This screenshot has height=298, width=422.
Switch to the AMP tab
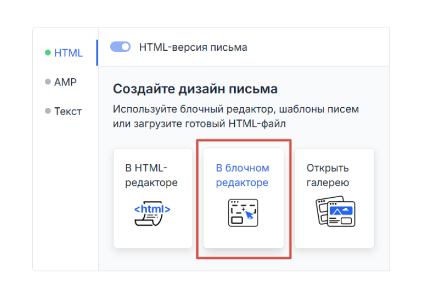tap(65, 82)
